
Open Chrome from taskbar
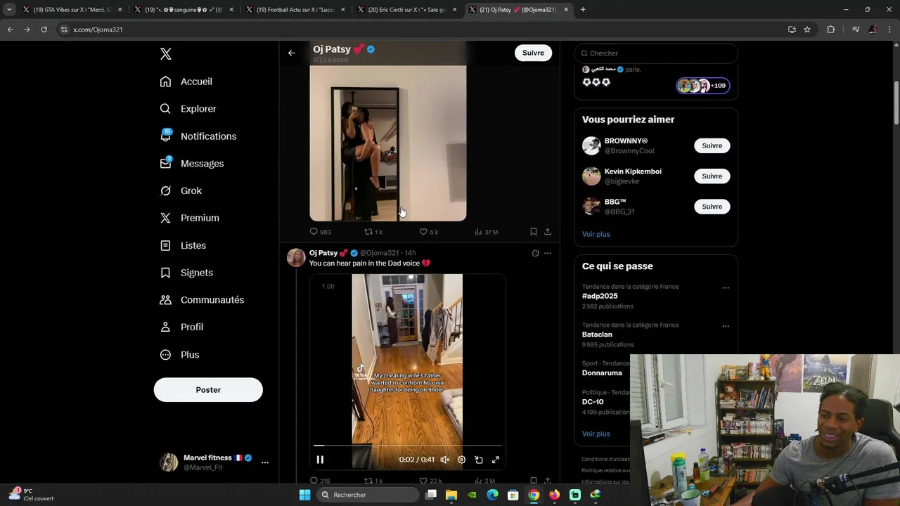pos(534,495)
